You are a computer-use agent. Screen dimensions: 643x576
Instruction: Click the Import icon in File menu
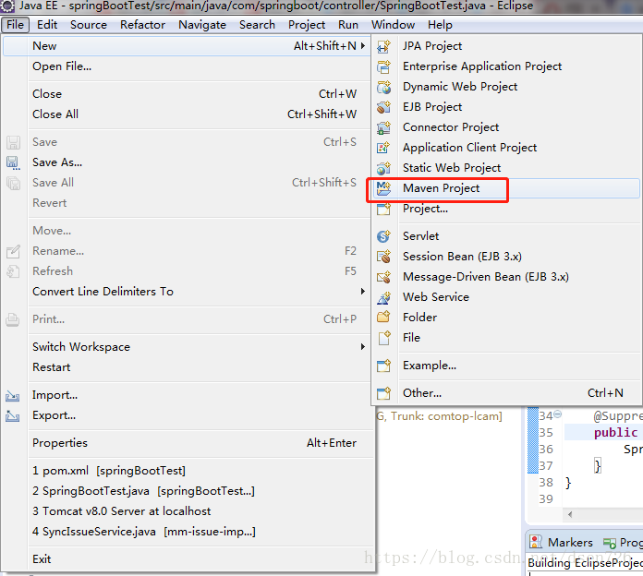click(12, 396)
